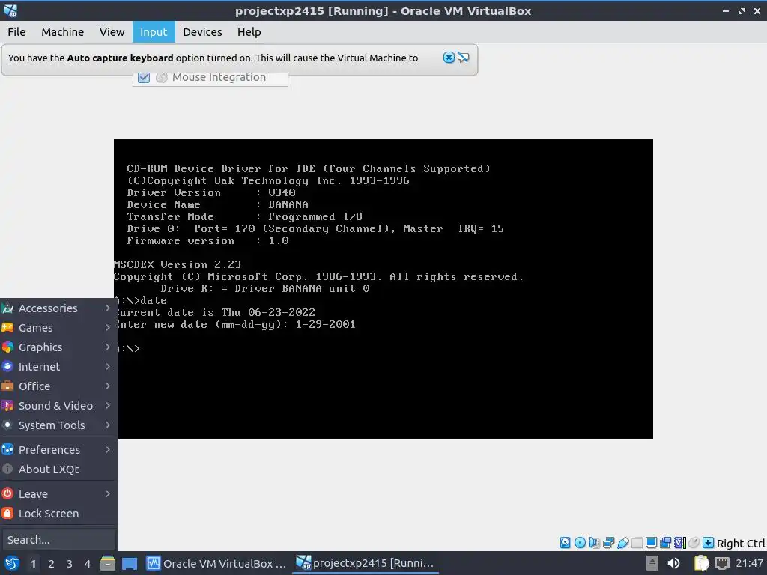The height and width of the screenshot is (575, 767).
Task: Click the greyed mouse integration indicator
Action: (694, 542)
